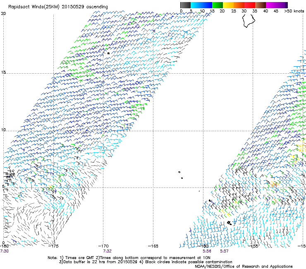Click the brown 35-40 knots color swatch
Screen dimensions: 306x269
click(261, 5)
